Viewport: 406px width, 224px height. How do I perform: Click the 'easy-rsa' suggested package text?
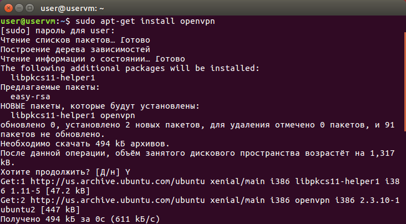click(31, 97)
